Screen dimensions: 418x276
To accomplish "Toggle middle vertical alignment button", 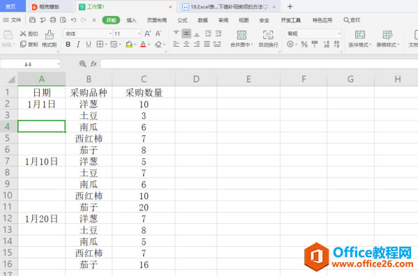I will pyautogui.click(x=186, y=33).
